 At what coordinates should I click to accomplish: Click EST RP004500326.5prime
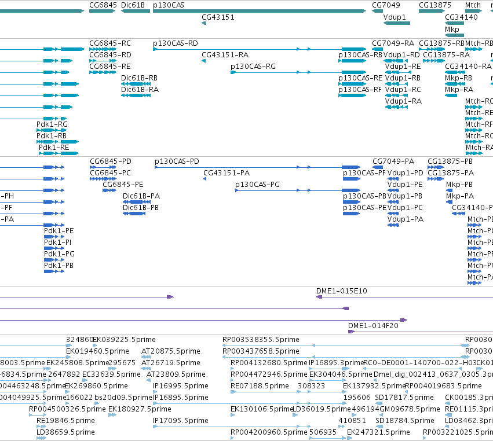[x=67, y=409]
